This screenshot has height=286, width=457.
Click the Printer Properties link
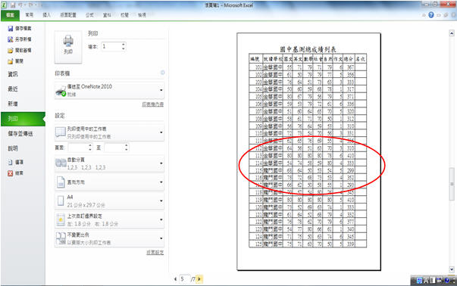tap(153, 104)
